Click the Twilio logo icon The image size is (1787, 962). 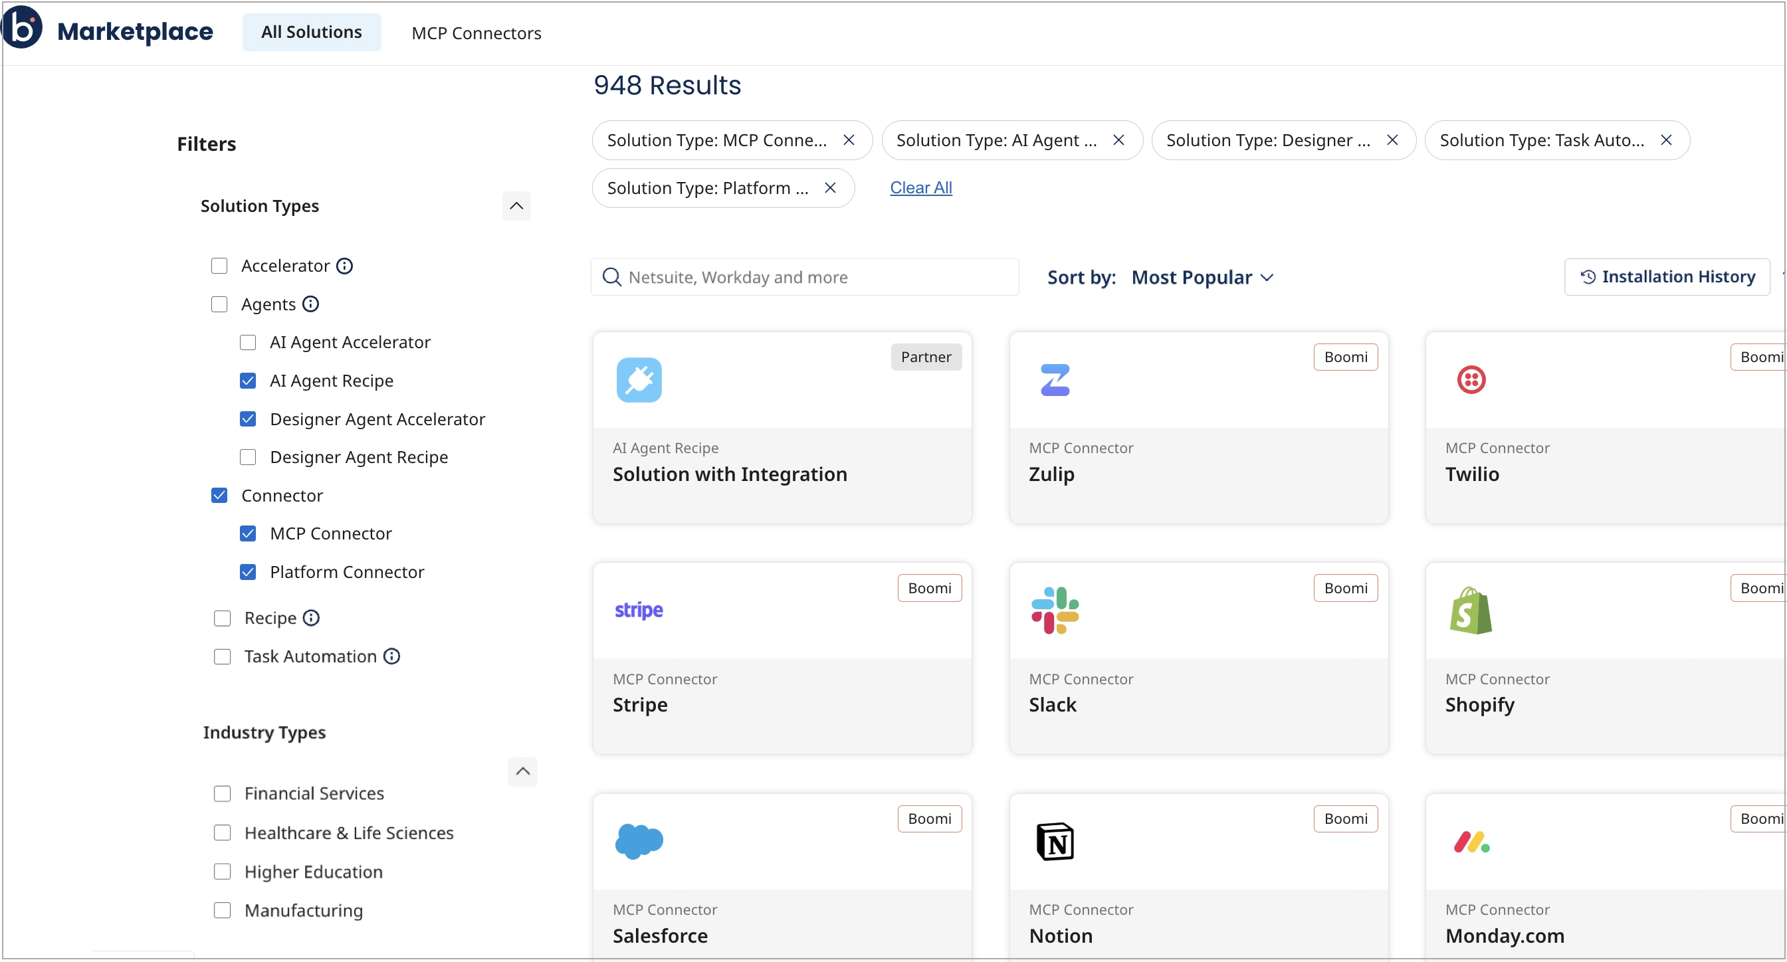click(x=1471, y=379)
